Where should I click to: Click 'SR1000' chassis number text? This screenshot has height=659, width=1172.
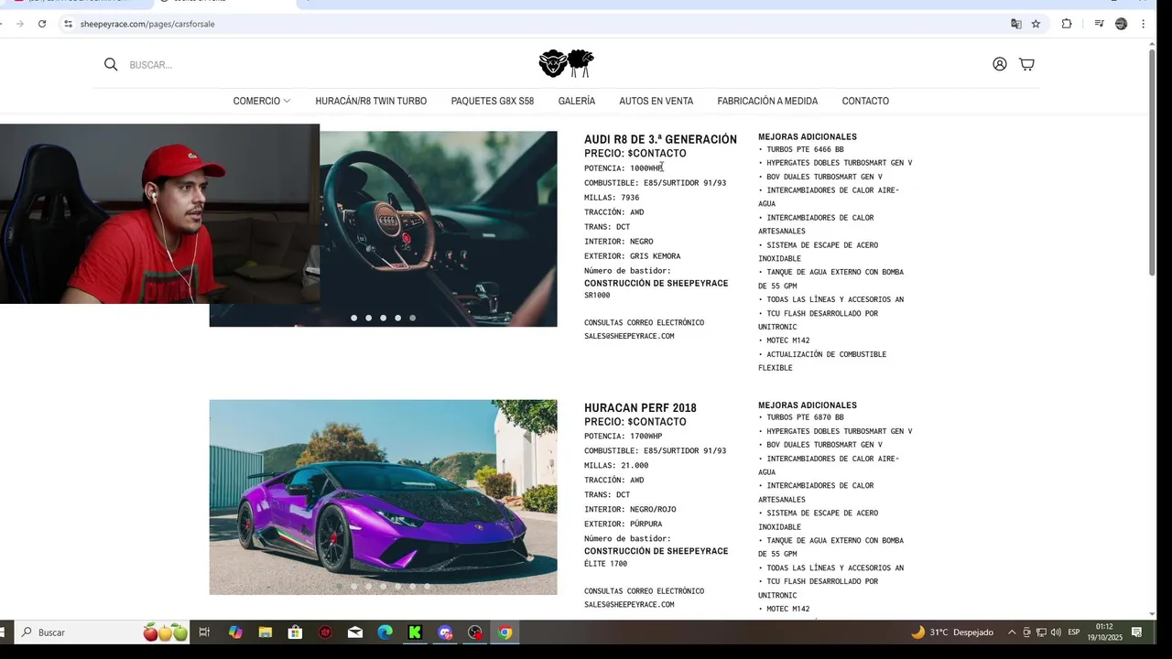pyautogui.click(x=597, y=296)
